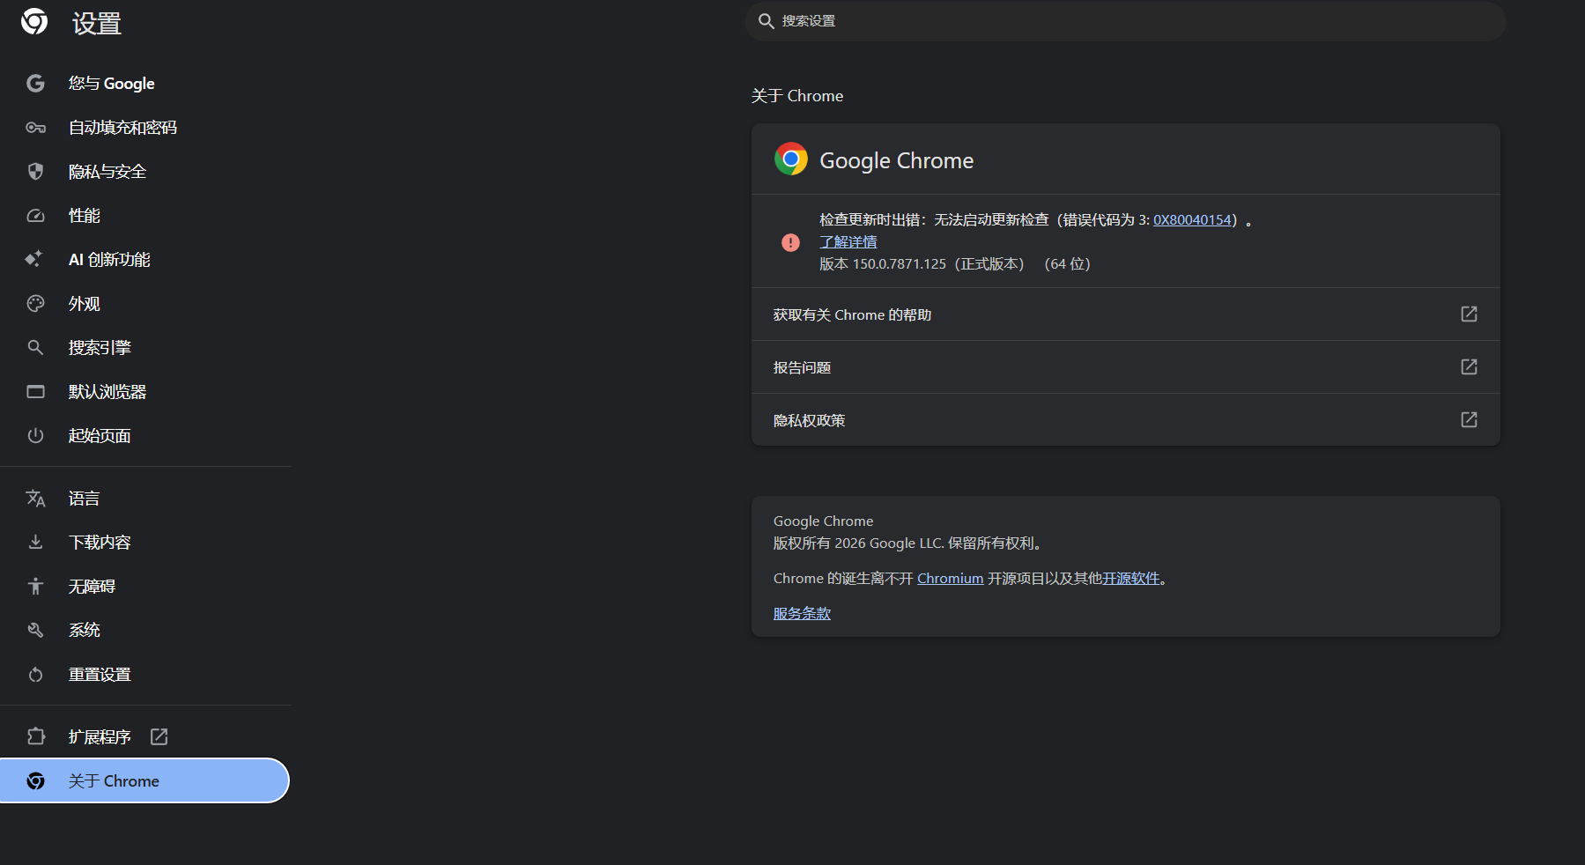Select 起始页面 in the sidebar
The width and height of the screenshot is (1585, 865).
tap(144, 436)
